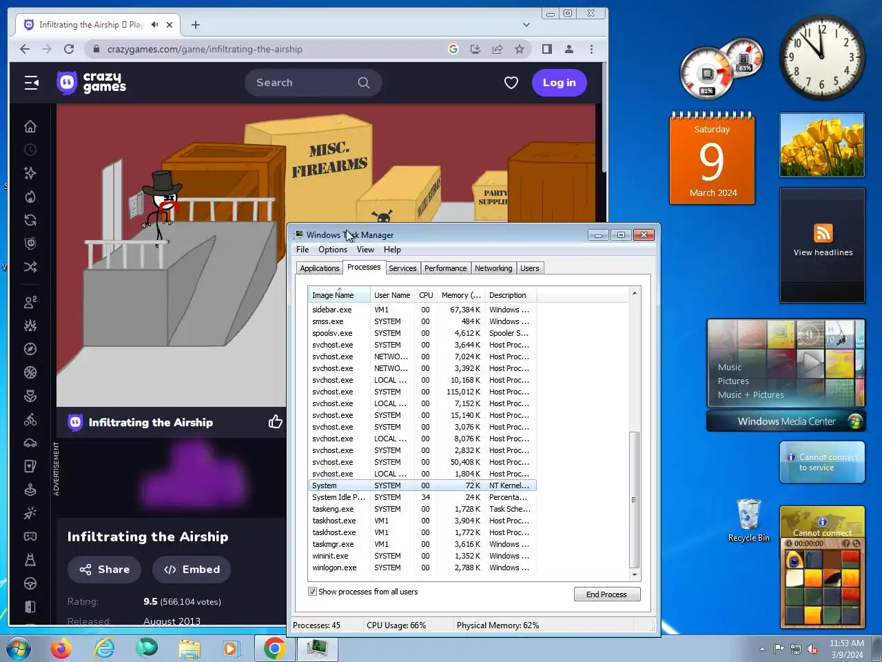
Task: Open the Help menu in Task Manager
Action: pos(392,250)
